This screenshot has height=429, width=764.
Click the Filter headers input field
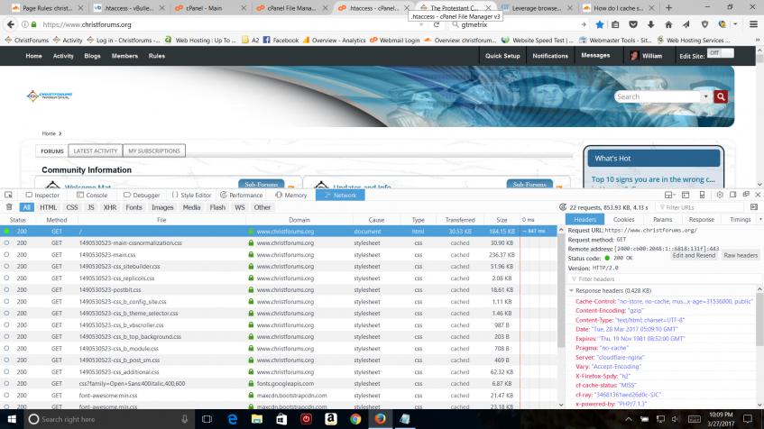tap(665, 279)
